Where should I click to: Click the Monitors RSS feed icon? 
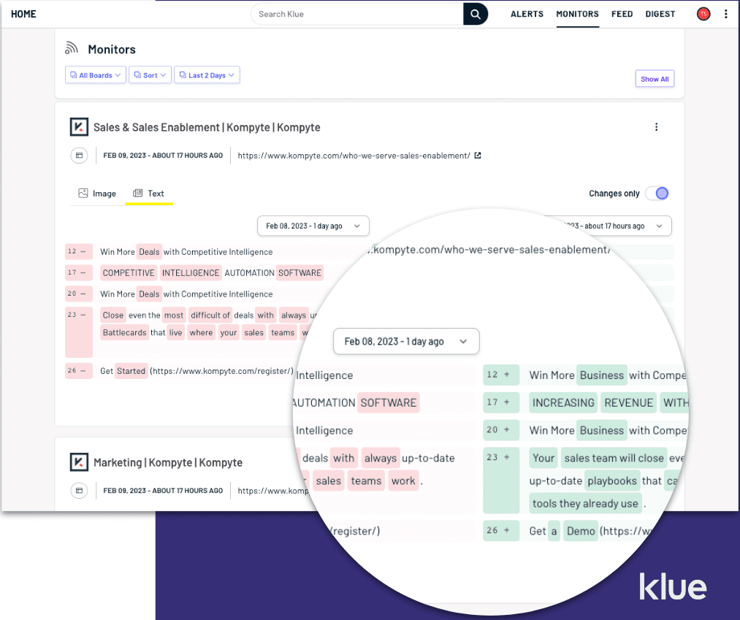coord(71,48)
